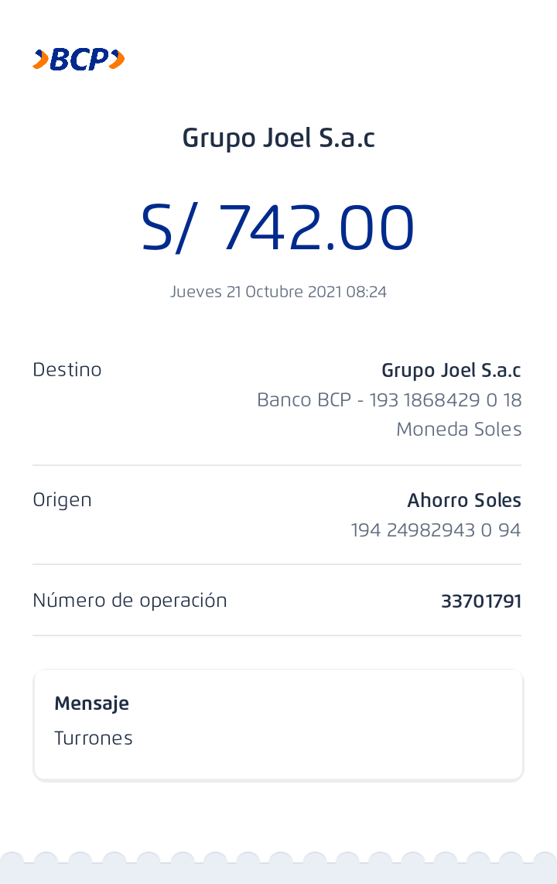Tap origin account number 194 24982943 0 94
557x884 pixels.
436,530
